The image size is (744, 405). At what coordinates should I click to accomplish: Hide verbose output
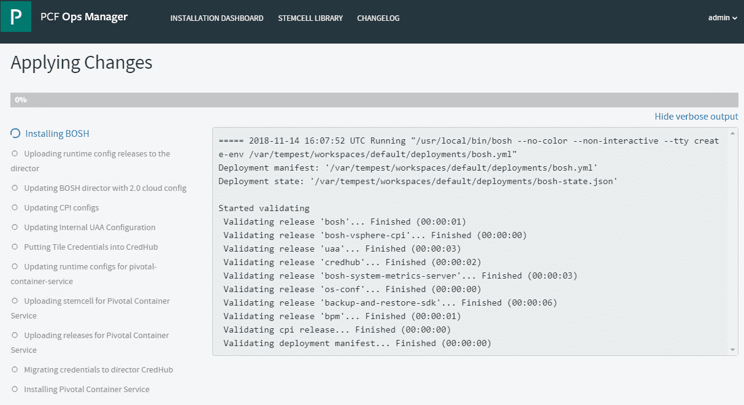click(696, 116)
